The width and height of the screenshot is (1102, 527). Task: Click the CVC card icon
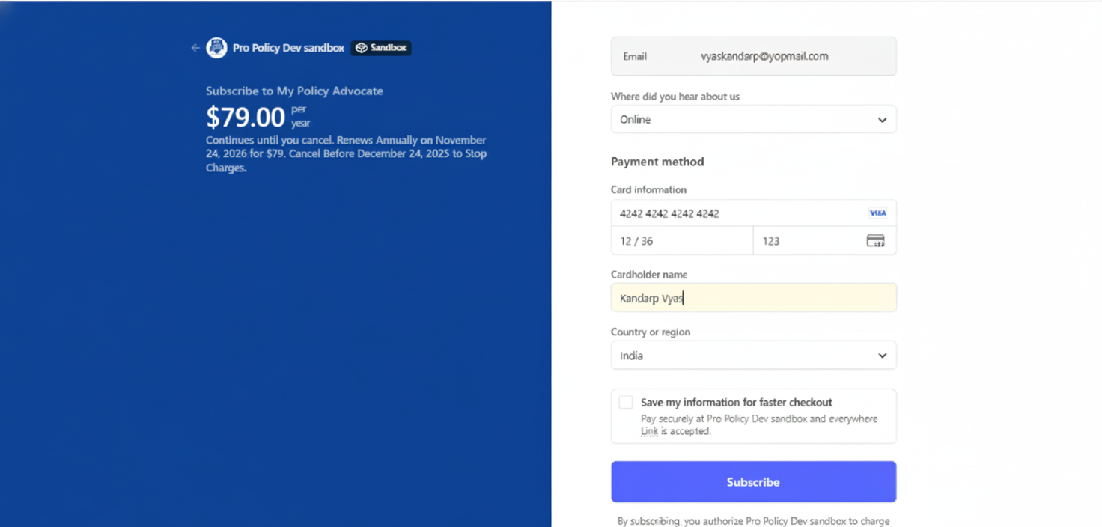click(x=875, y=241)
